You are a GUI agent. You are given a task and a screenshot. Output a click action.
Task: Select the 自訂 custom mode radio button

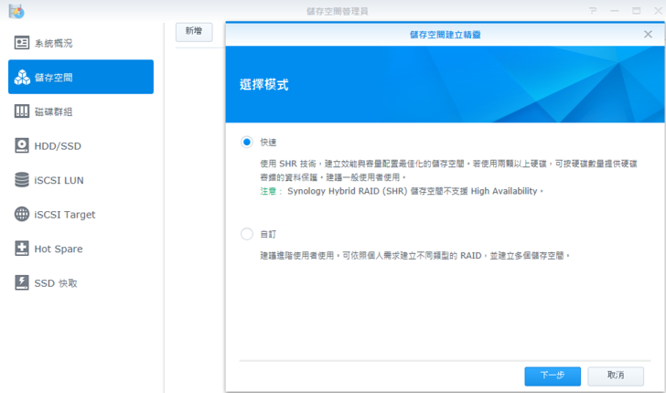[247, 234]
